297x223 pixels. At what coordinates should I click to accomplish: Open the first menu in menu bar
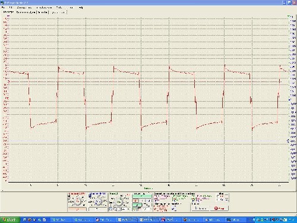tap(2, 8)
